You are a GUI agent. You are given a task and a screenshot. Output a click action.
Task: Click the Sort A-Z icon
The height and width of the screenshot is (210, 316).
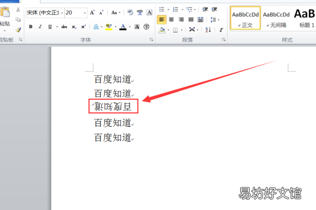[x=208, y=30]
